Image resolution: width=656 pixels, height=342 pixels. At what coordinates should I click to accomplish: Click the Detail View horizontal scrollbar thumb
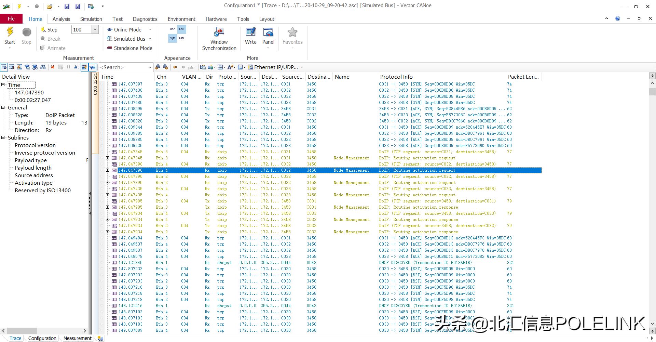pyautogui.click(x=22, y=331)
